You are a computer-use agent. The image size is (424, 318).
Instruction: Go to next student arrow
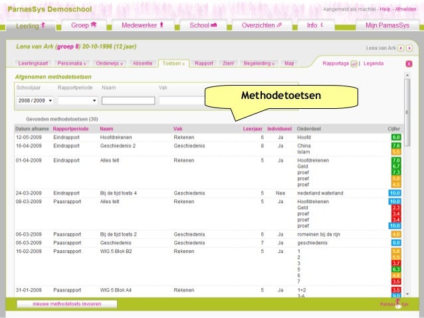tap(409, 48)
